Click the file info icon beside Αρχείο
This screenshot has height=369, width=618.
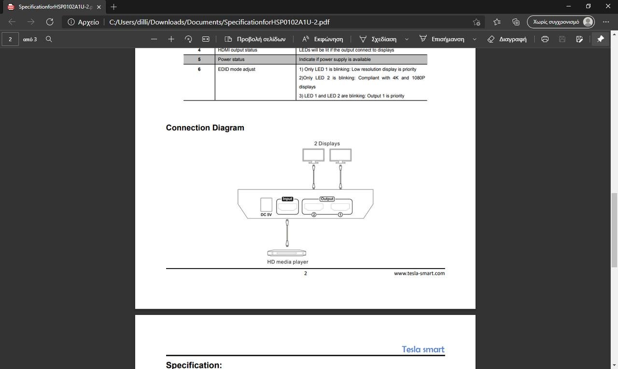point(71,22)
